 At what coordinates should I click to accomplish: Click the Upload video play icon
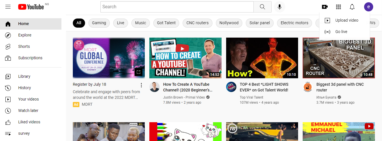(x=327, y=20)
